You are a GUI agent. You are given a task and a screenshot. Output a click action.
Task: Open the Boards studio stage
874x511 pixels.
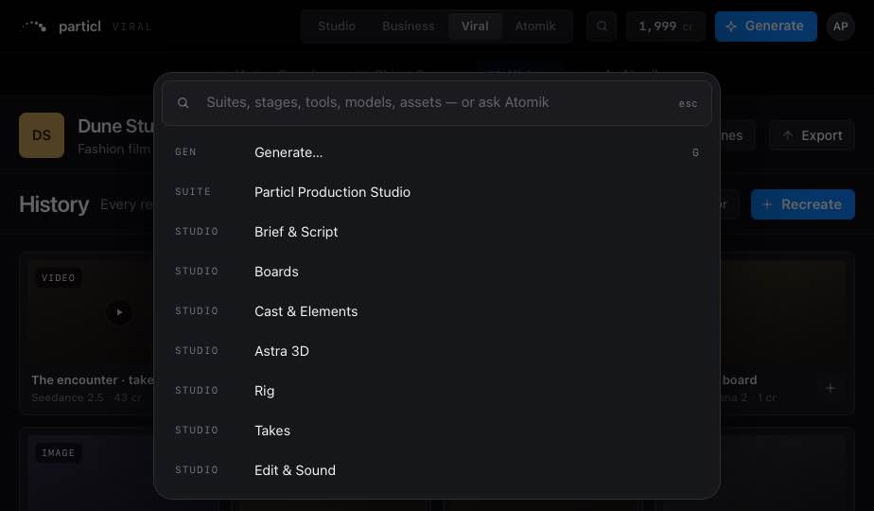pos(436,272)
